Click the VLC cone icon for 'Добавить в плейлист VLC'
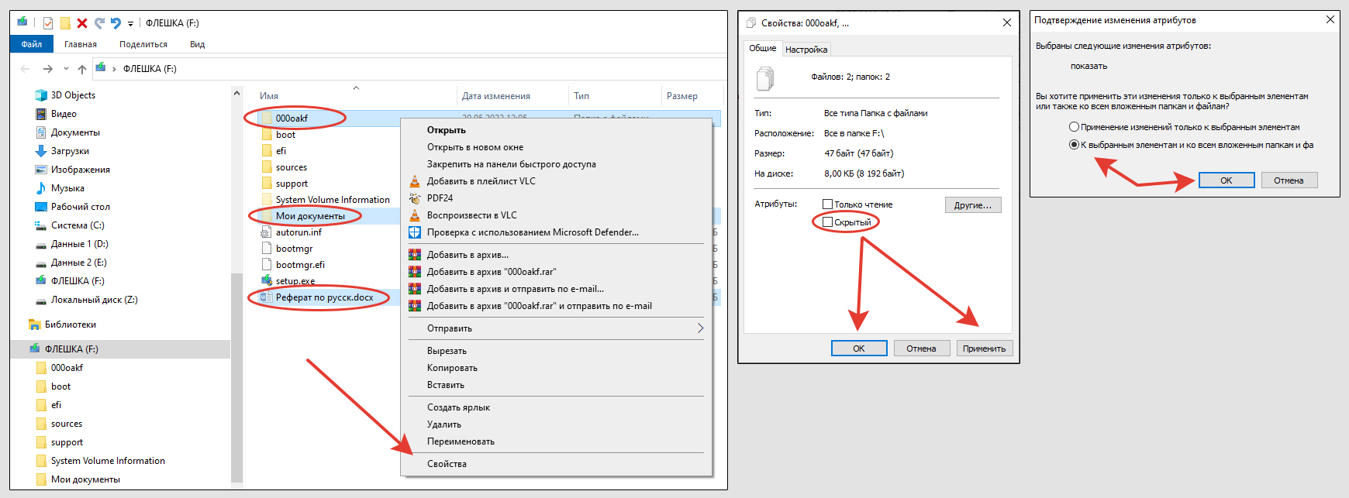 coord(415,181)
